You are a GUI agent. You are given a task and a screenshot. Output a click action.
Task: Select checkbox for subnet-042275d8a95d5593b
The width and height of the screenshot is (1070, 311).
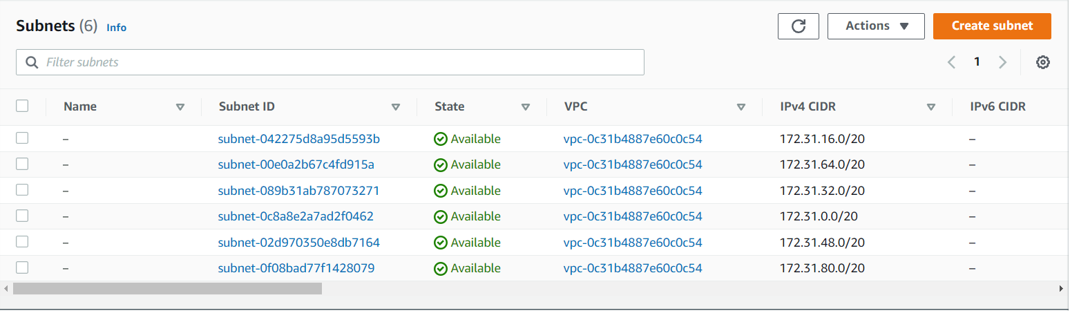click(22, 138)
